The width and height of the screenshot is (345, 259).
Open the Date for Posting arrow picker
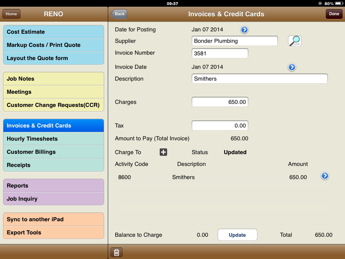244,30
